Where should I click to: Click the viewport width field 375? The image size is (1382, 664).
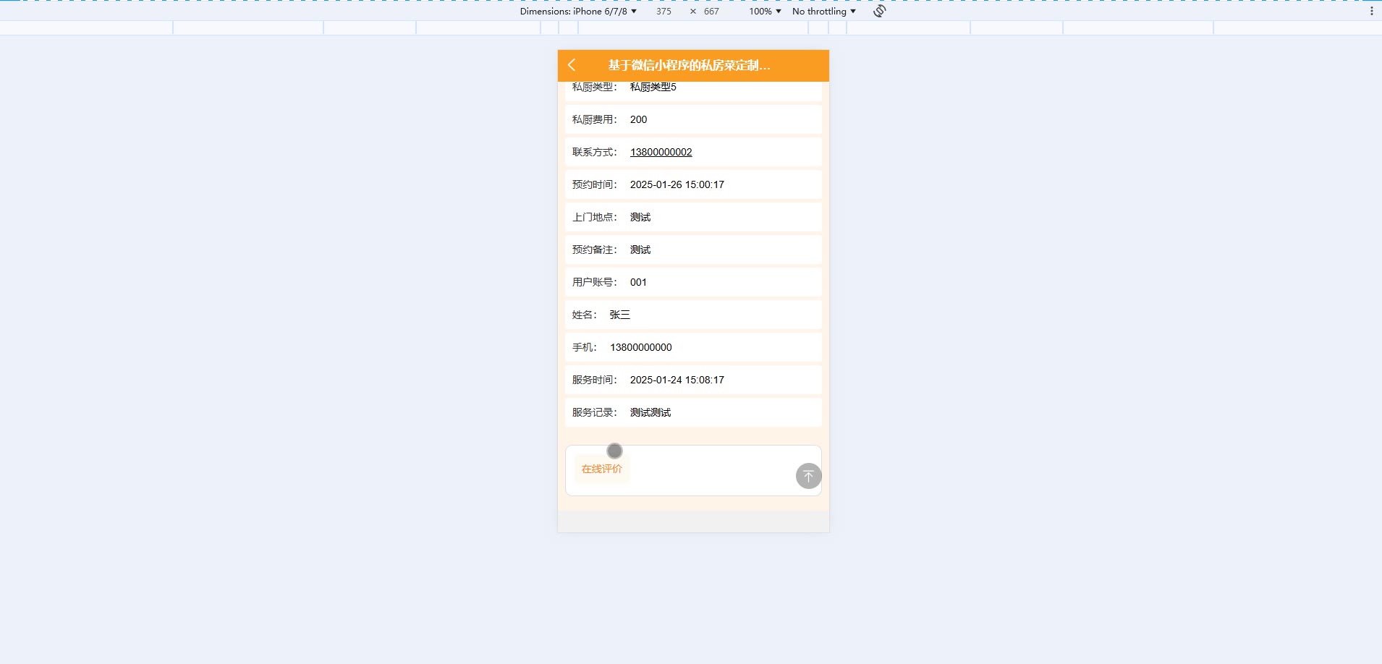click(664, 11)
